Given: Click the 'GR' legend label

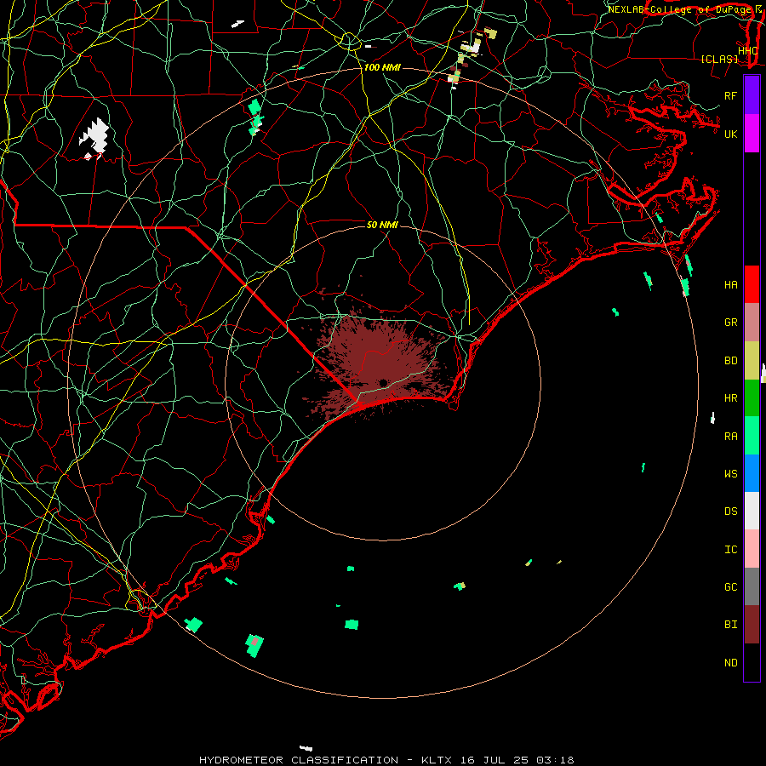Looking at the screenshot, I should point(730,323).
